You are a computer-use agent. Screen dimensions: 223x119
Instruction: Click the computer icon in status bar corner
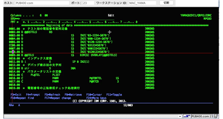click(x=216, y=116)
